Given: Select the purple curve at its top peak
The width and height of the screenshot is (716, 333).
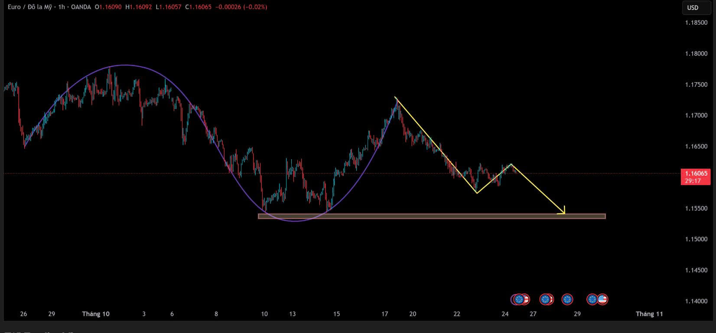Looking at the screenshot, I should click(x=125, y=65).
